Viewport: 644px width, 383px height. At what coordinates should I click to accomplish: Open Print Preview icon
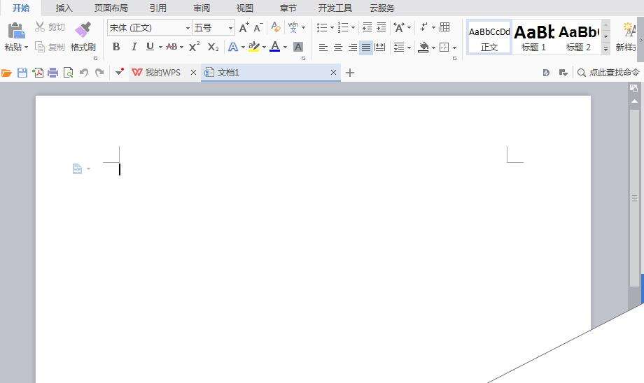point(68,73)
